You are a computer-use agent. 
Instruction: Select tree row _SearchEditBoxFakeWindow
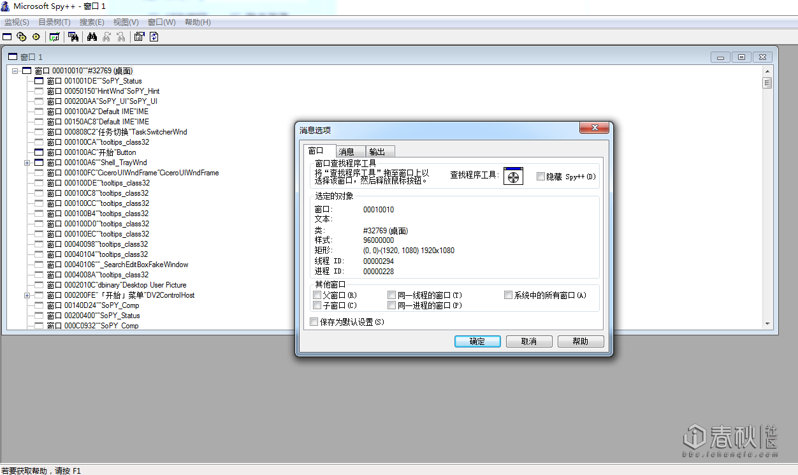[x=118, y=265]
